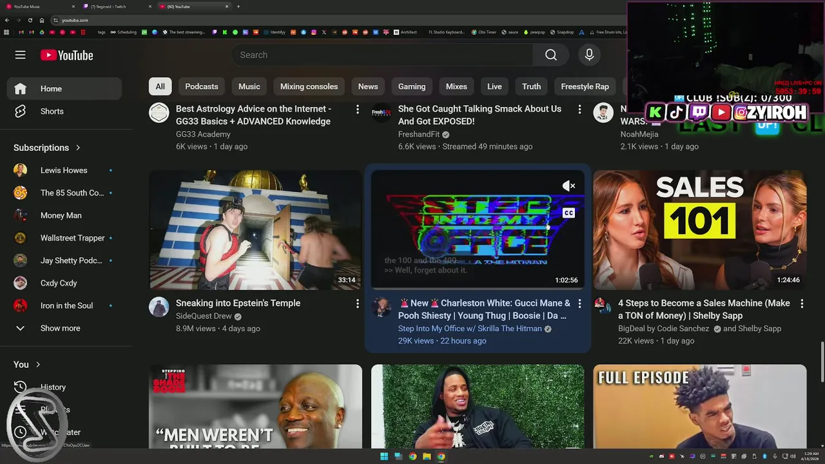Open the You section heading
Screen dimensions: 825x464
click(27, 365)
